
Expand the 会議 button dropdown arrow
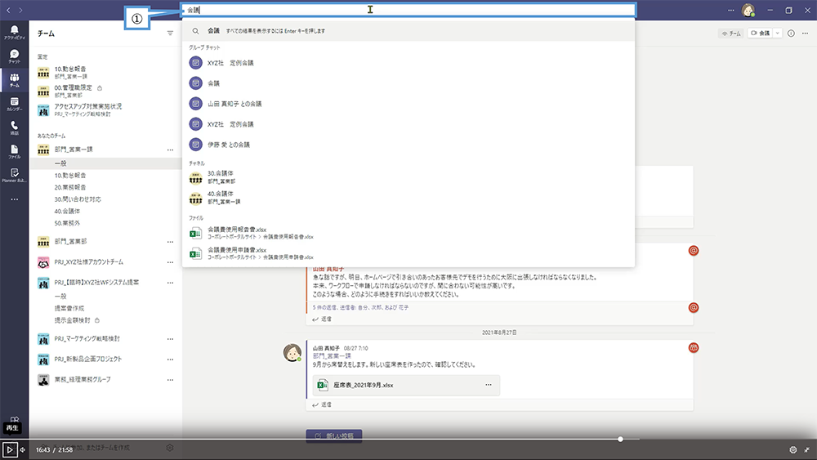(x=778, y=33)
